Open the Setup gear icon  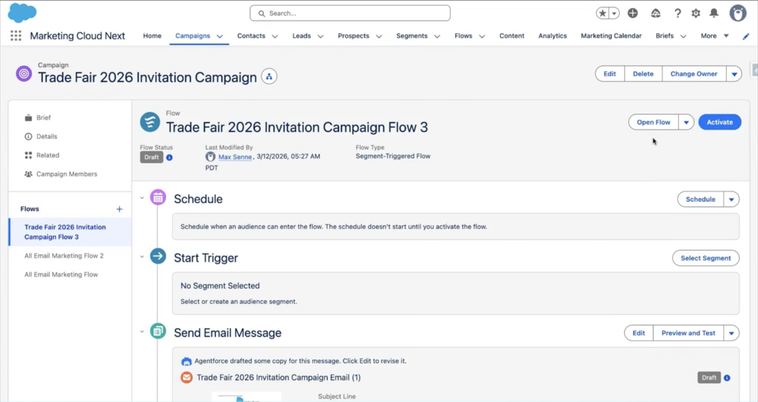tap(696, 13)
